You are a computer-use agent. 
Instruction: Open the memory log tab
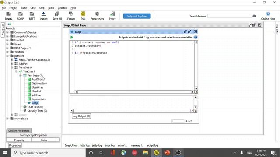pyautogui.click(x=137, y=145)
